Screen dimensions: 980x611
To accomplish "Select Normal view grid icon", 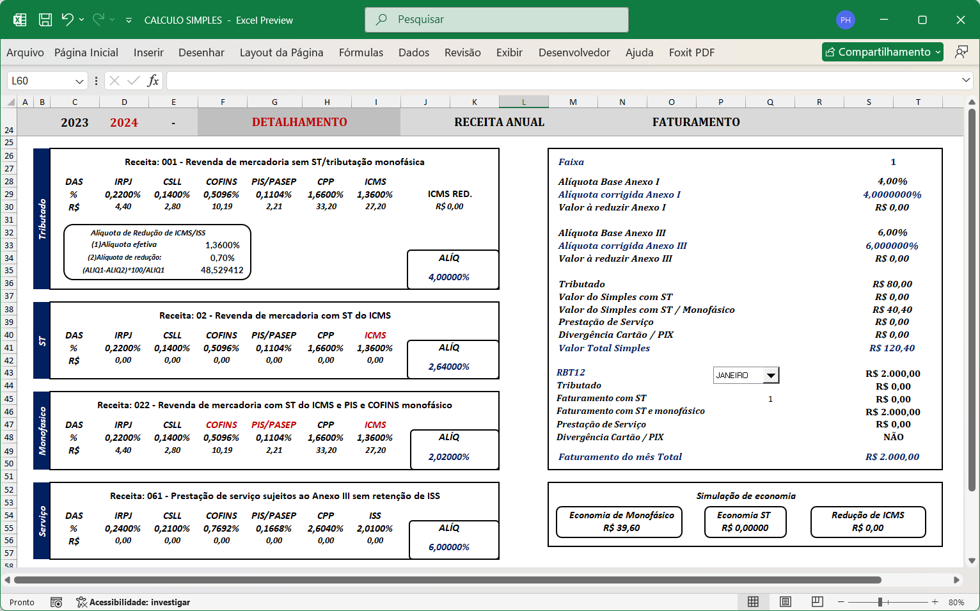I will [754, 602].
